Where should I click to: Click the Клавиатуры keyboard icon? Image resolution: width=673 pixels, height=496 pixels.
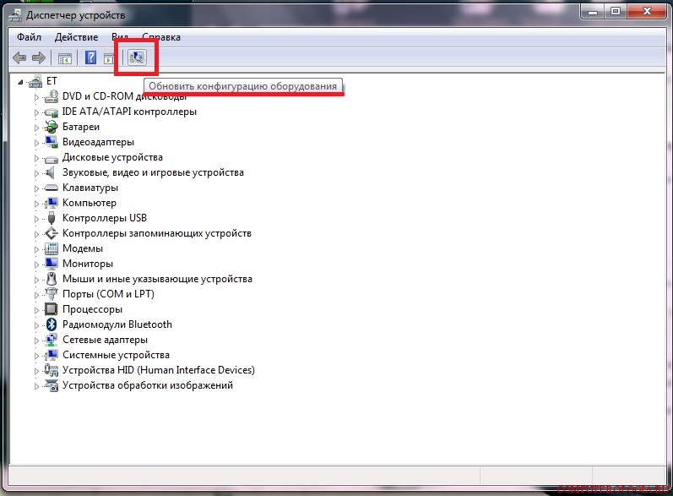pos(51,188)
